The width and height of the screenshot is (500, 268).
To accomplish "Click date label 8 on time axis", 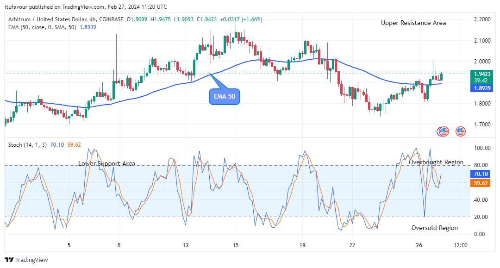I will 119,245.
